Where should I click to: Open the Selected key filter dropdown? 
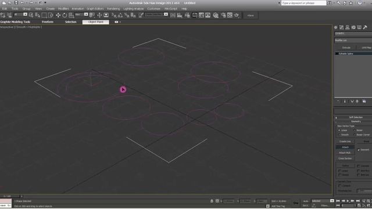click(x=323, y=201)
